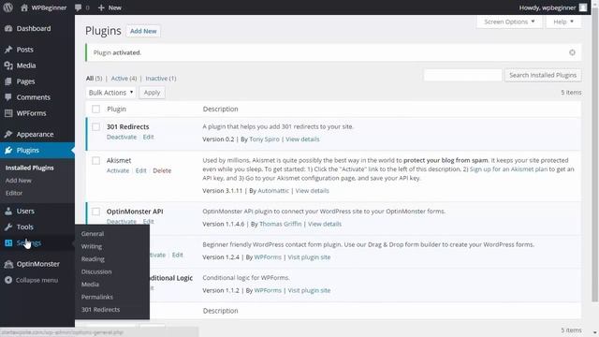Check the OptinMonster API plugin checkbox
The height and width of the screenshot is (337, 599).
coord(95,212)
